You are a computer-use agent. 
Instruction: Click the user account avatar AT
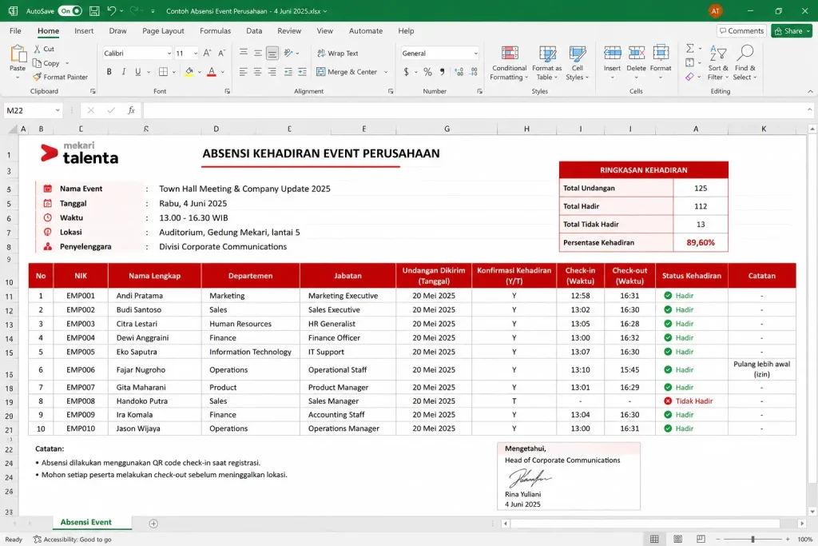(715, 11)
